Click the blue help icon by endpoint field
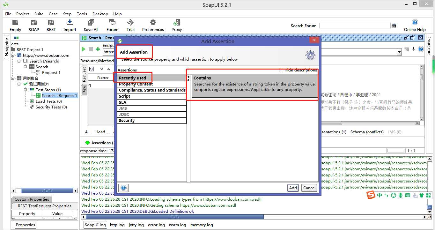 click(421, 49)
